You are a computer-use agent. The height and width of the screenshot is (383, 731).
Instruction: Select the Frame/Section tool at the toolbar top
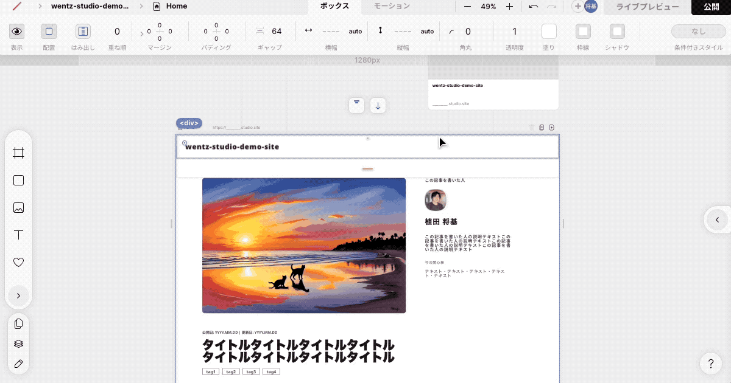tap(18, 153)
